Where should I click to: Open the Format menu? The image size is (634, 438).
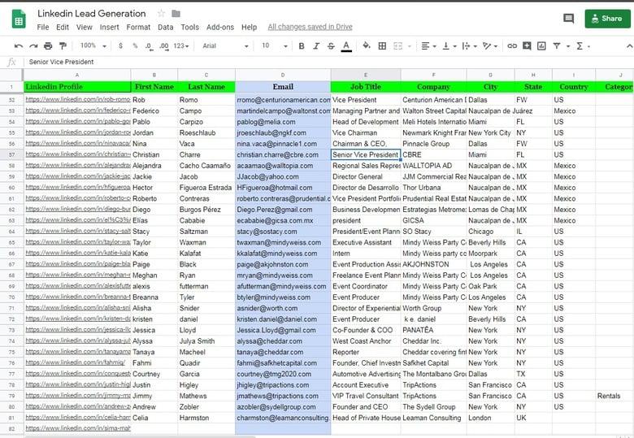coord(138,27)
